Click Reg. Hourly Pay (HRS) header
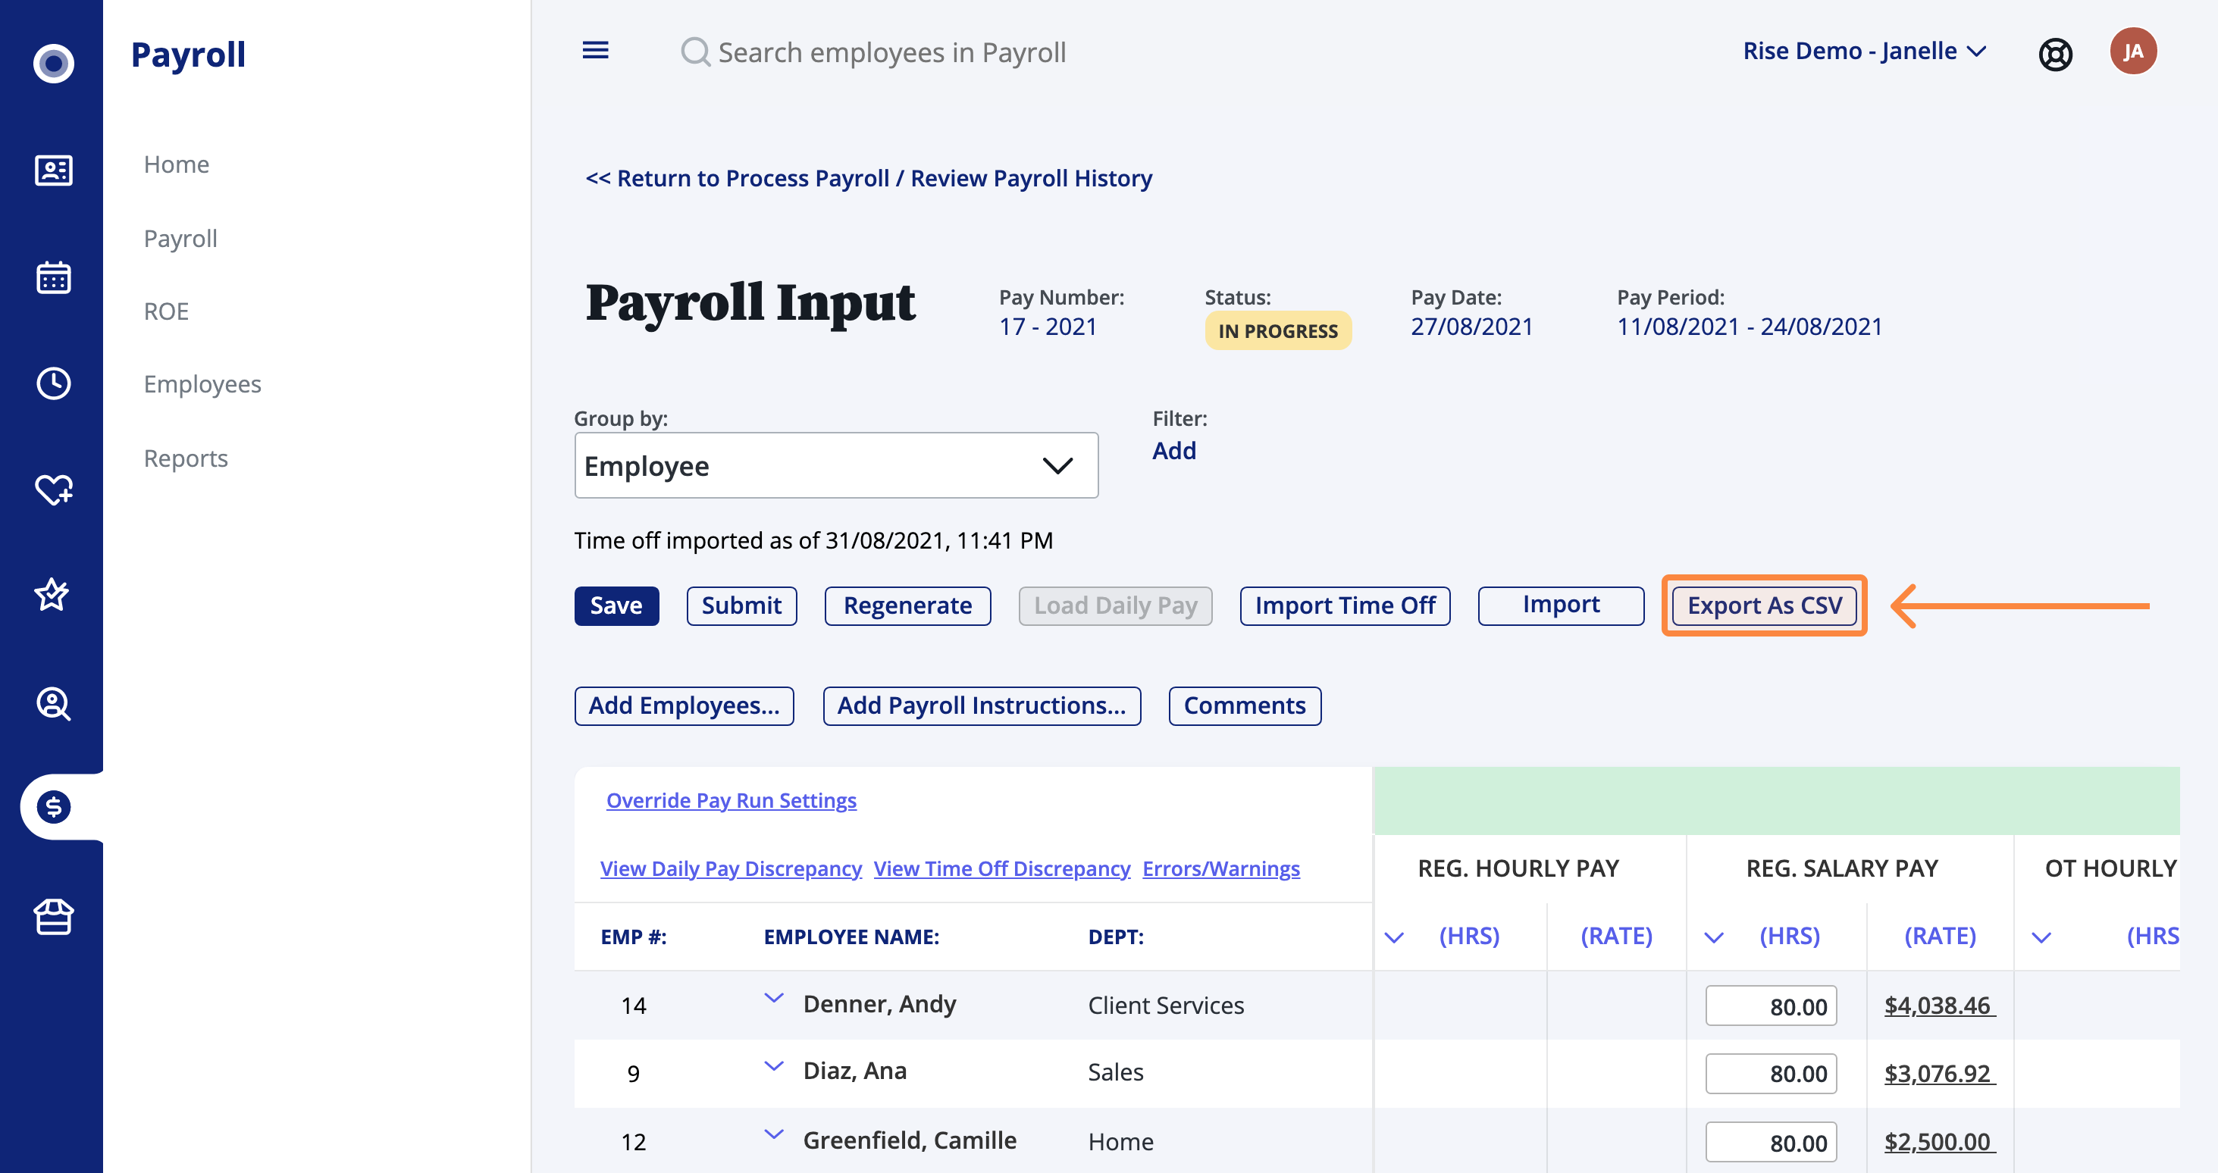2218x1173 pixels. coord(1469,936)
